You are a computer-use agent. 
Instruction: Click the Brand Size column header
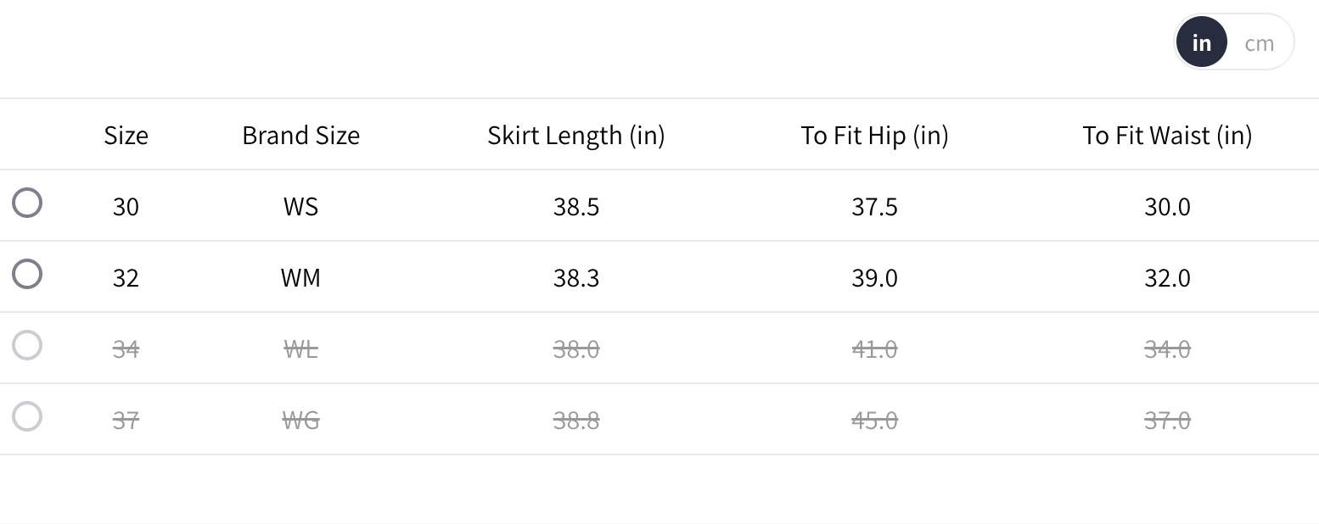[x=300, y=136]
